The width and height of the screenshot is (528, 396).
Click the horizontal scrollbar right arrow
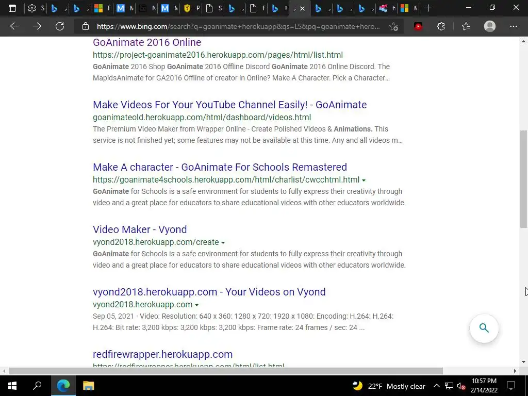(x=515, y=371)
